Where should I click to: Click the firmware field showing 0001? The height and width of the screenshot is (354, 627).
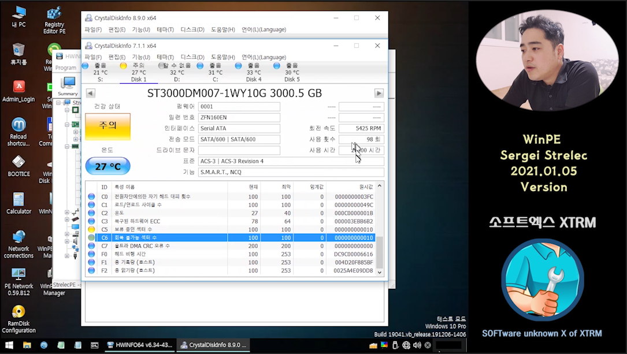point(239,107)
